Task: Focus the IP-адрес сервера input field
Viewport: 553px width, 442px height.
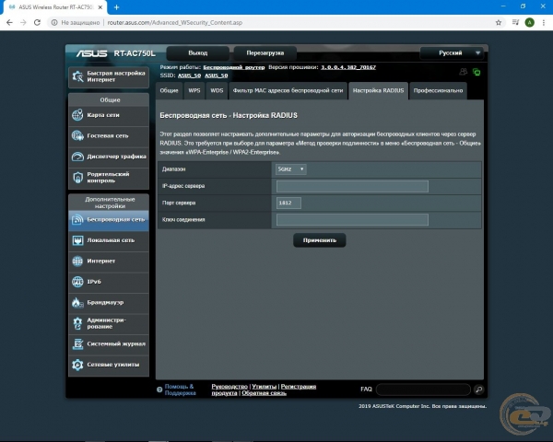Action: [352, 186]
